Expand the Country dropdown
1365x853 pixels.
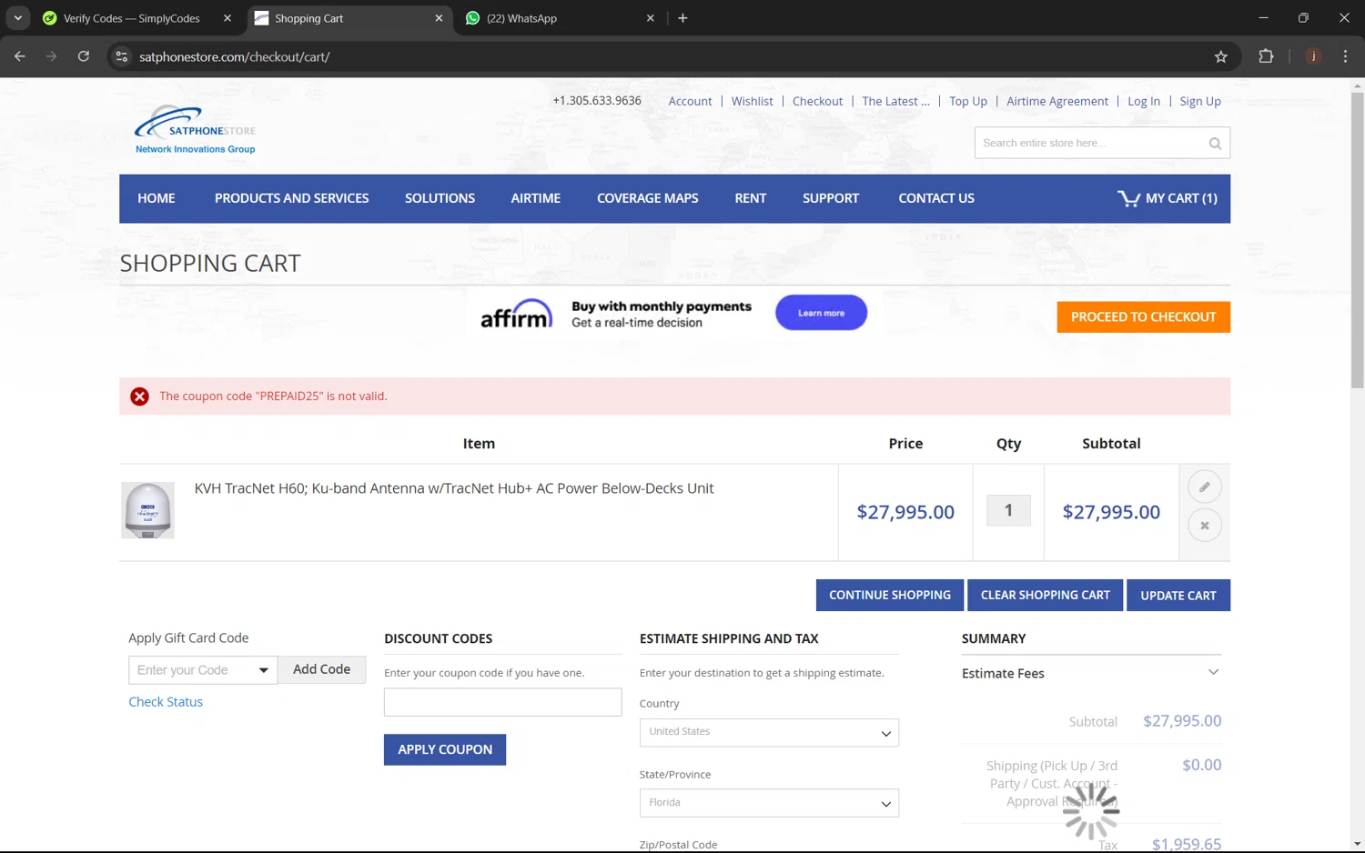coord(769,733)
